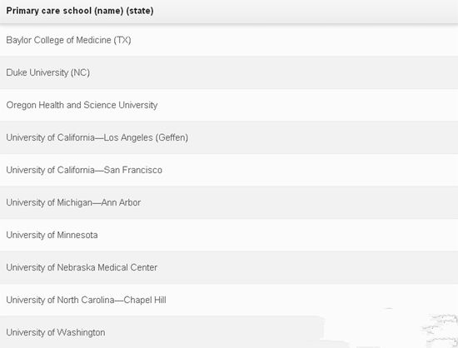Select University of Nebraska Medical Center
458x348 pixels.
229,267
